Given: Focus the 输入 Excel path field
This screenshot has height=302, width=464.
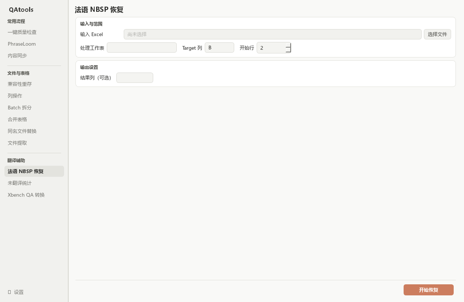Looking at the screenshot, I should point(273,34).
